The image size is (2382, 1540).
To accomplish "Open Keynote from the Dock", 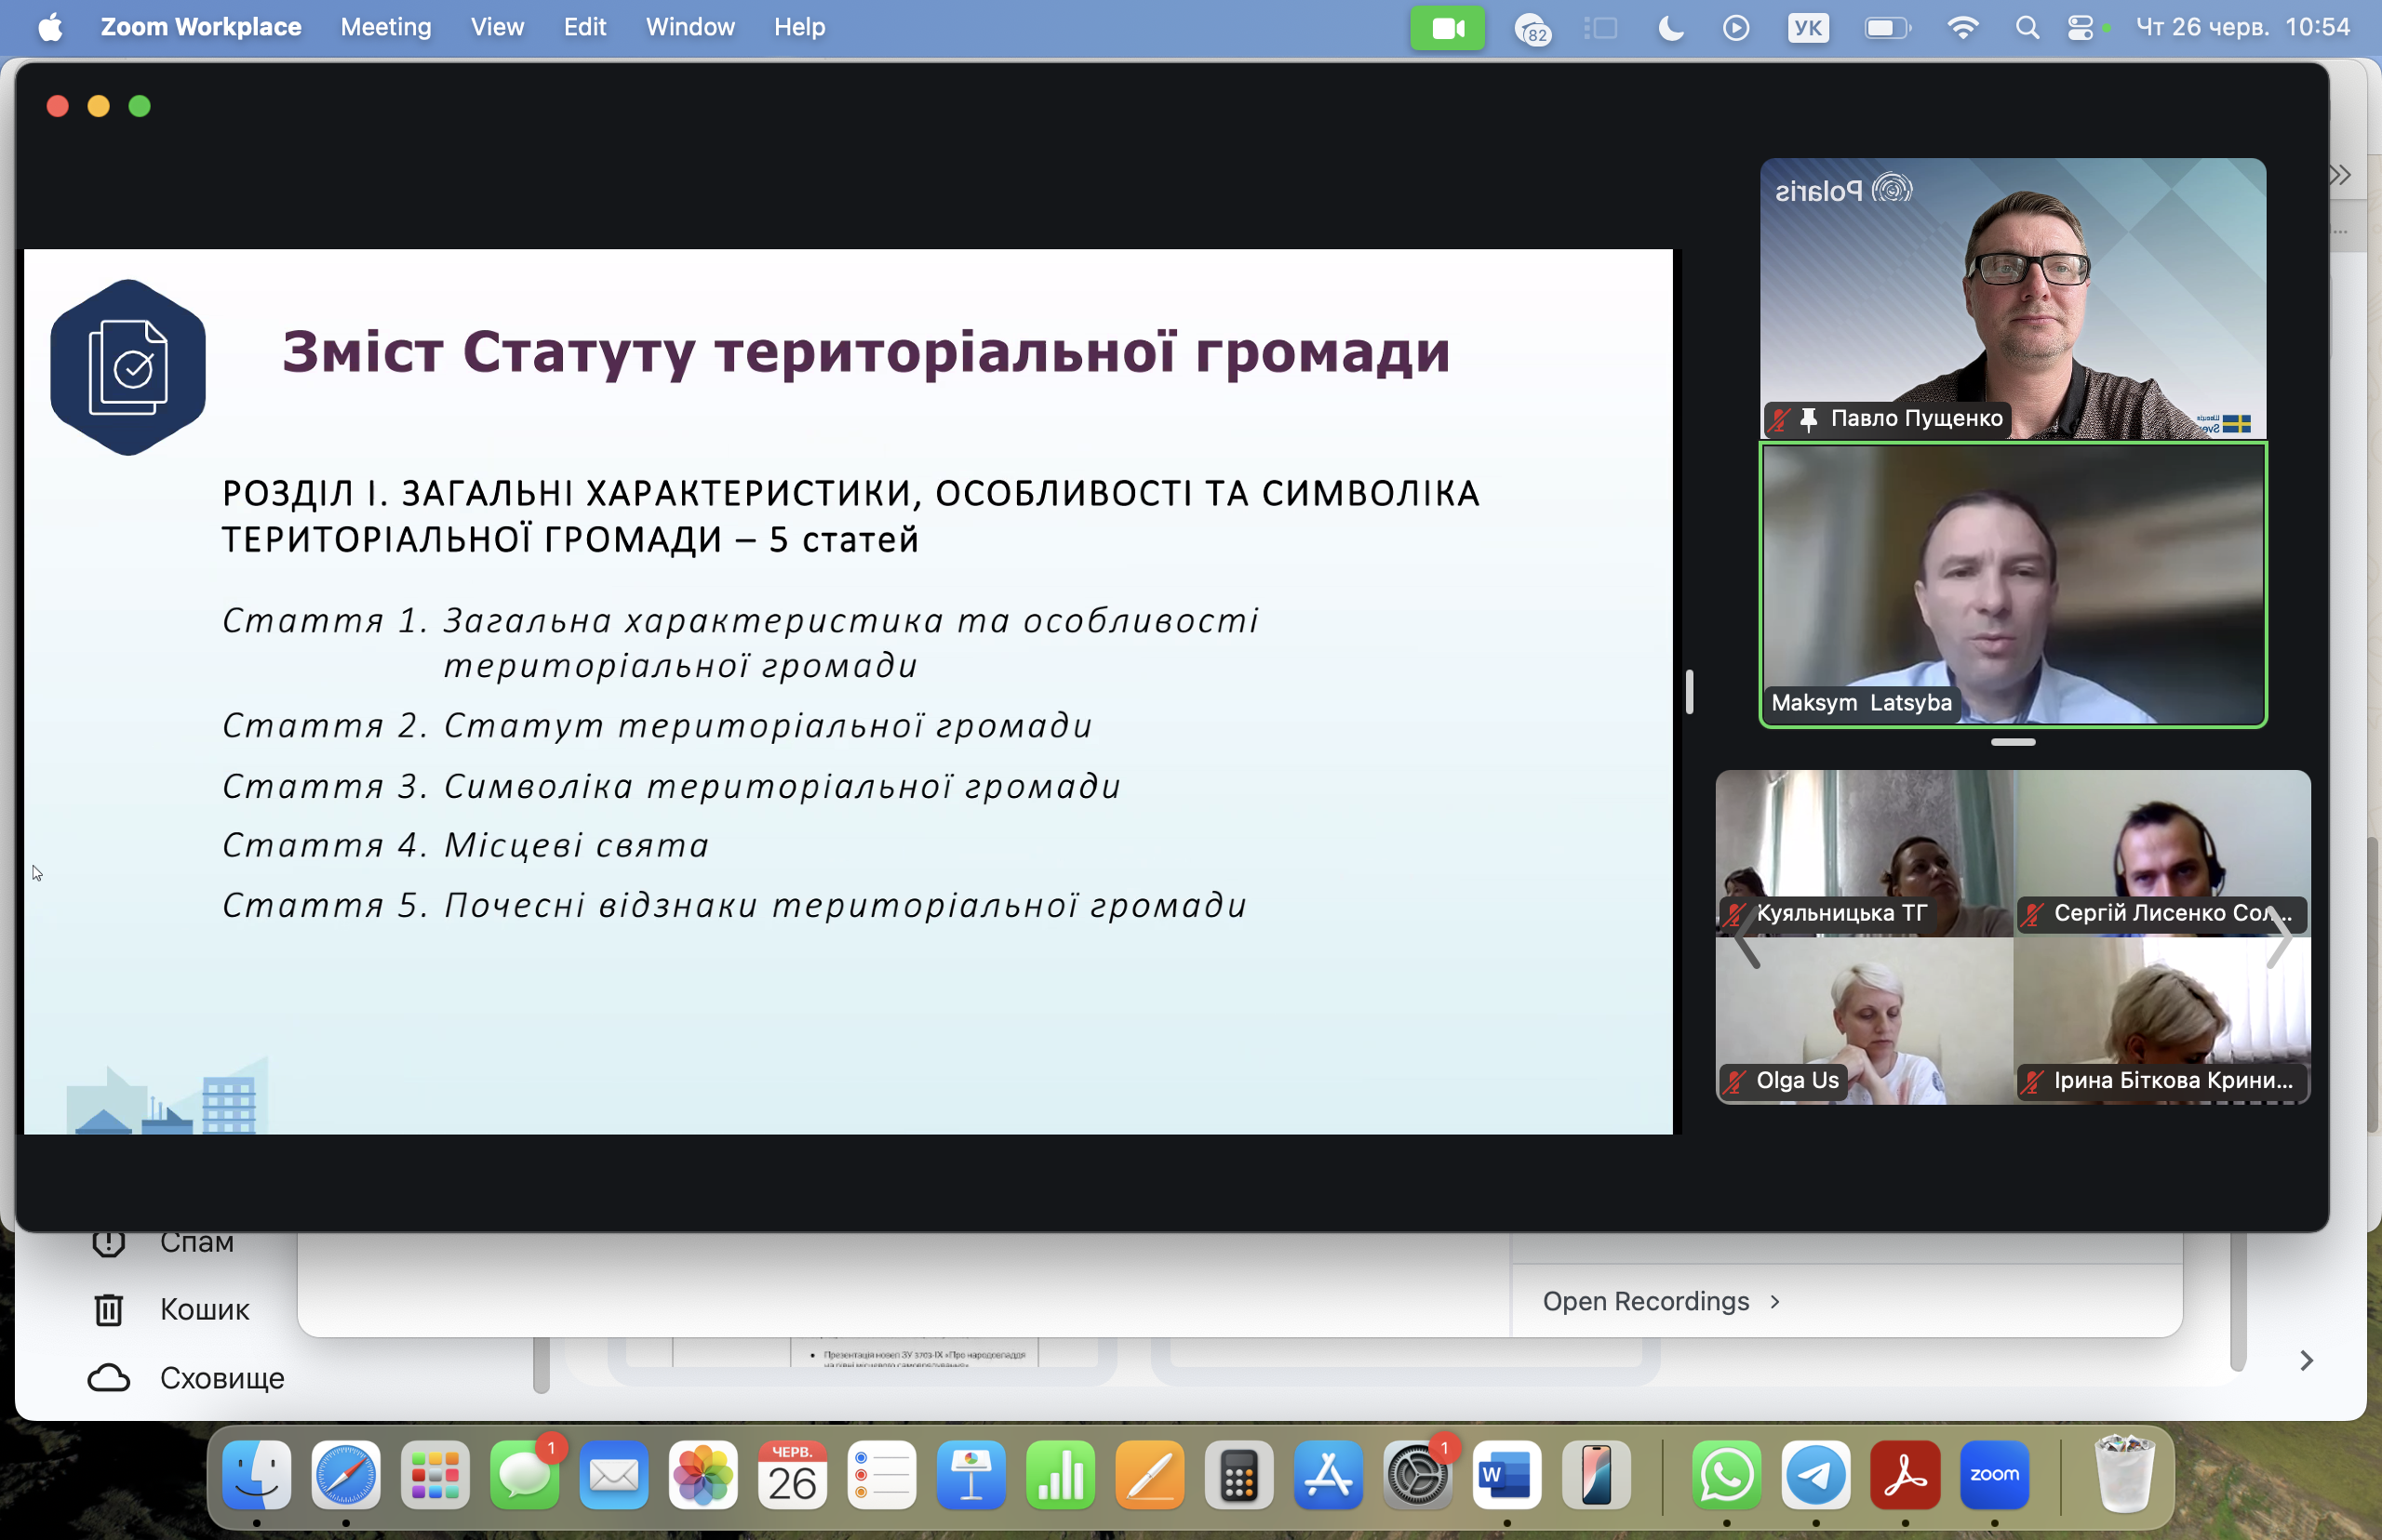I will 971,1475.
